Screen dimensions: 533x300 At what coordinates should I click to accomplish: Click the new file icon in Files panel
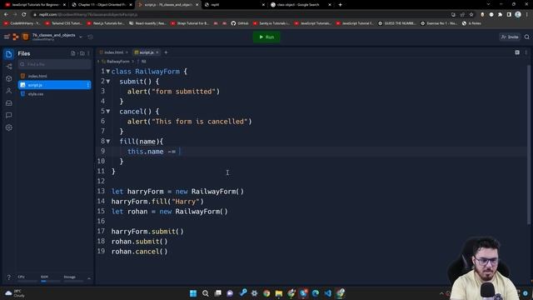[x=73, y=53]
